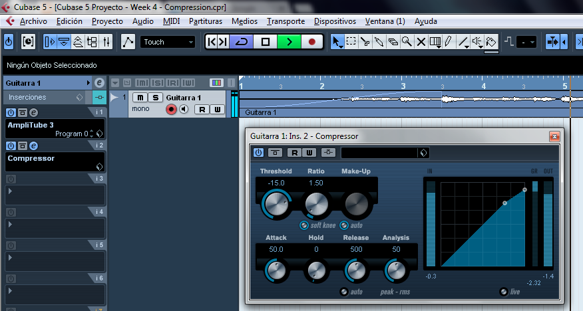Bypass AmpliTube 3 insert power button
This screenshot has width=583, height=311.
pos(11,112)
